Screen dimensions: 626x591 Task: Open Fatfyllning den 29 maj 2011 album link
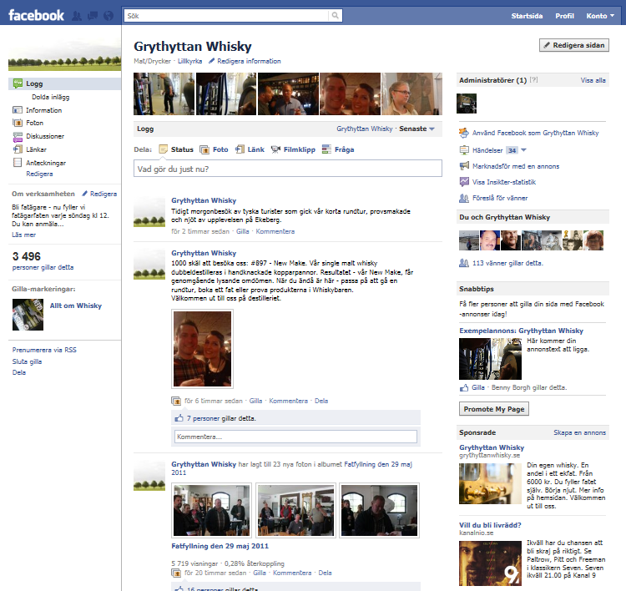coord(220,546)
